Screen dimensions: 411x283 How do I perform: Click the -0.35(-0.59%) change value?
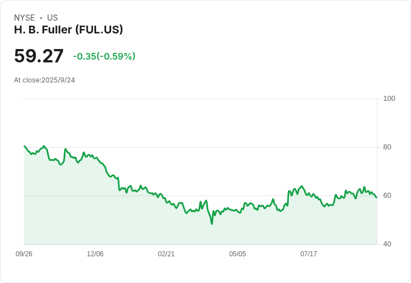104,56
